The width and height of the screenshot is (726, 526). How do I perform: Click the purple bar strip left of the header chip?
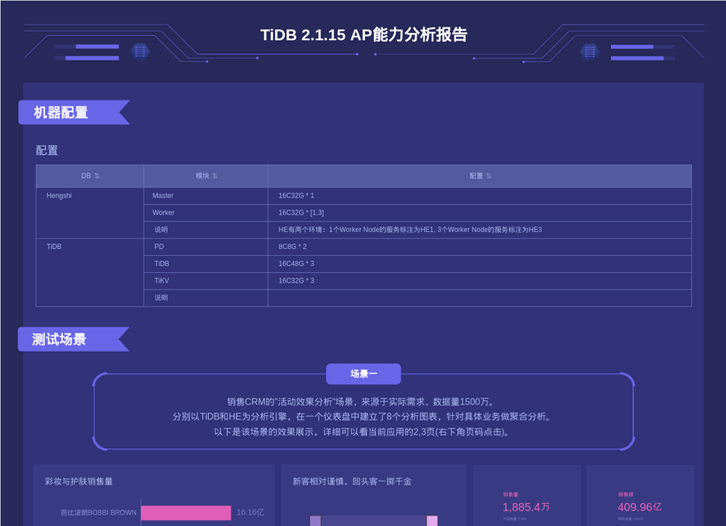pos(86,51)
